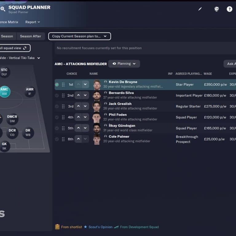The height and width of the screenshot is (236, 236).
Task: Select the DMCR defensive midfielder position
Action: pyautogui.click(x=12, y=119)
